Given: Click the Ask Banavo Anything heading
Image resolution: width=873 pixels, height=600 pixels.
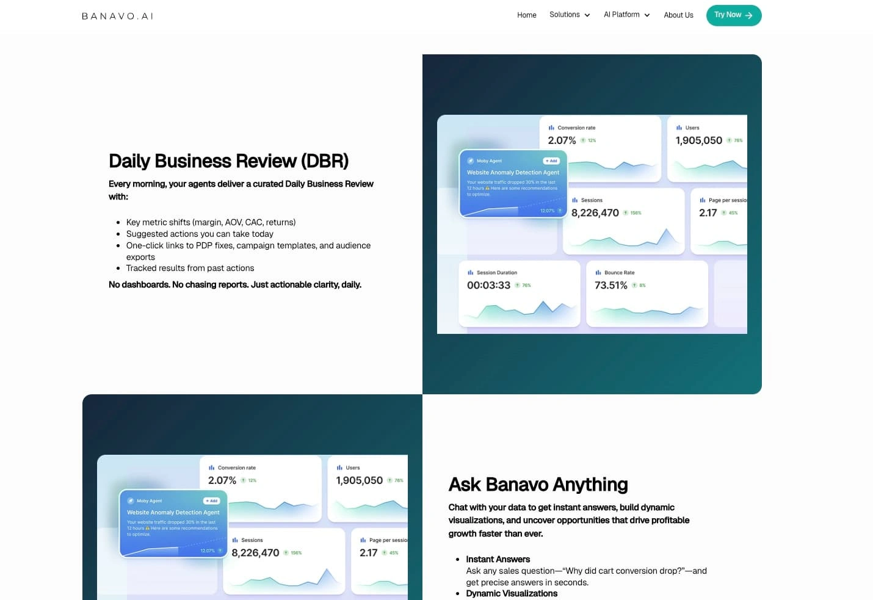Looking at the screenshot, I should [x=538, y=485].
